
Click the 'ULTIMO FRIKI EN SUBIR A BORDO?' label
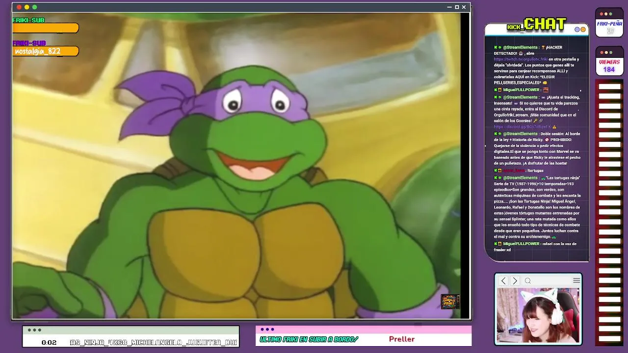click(x=309, y=339)
